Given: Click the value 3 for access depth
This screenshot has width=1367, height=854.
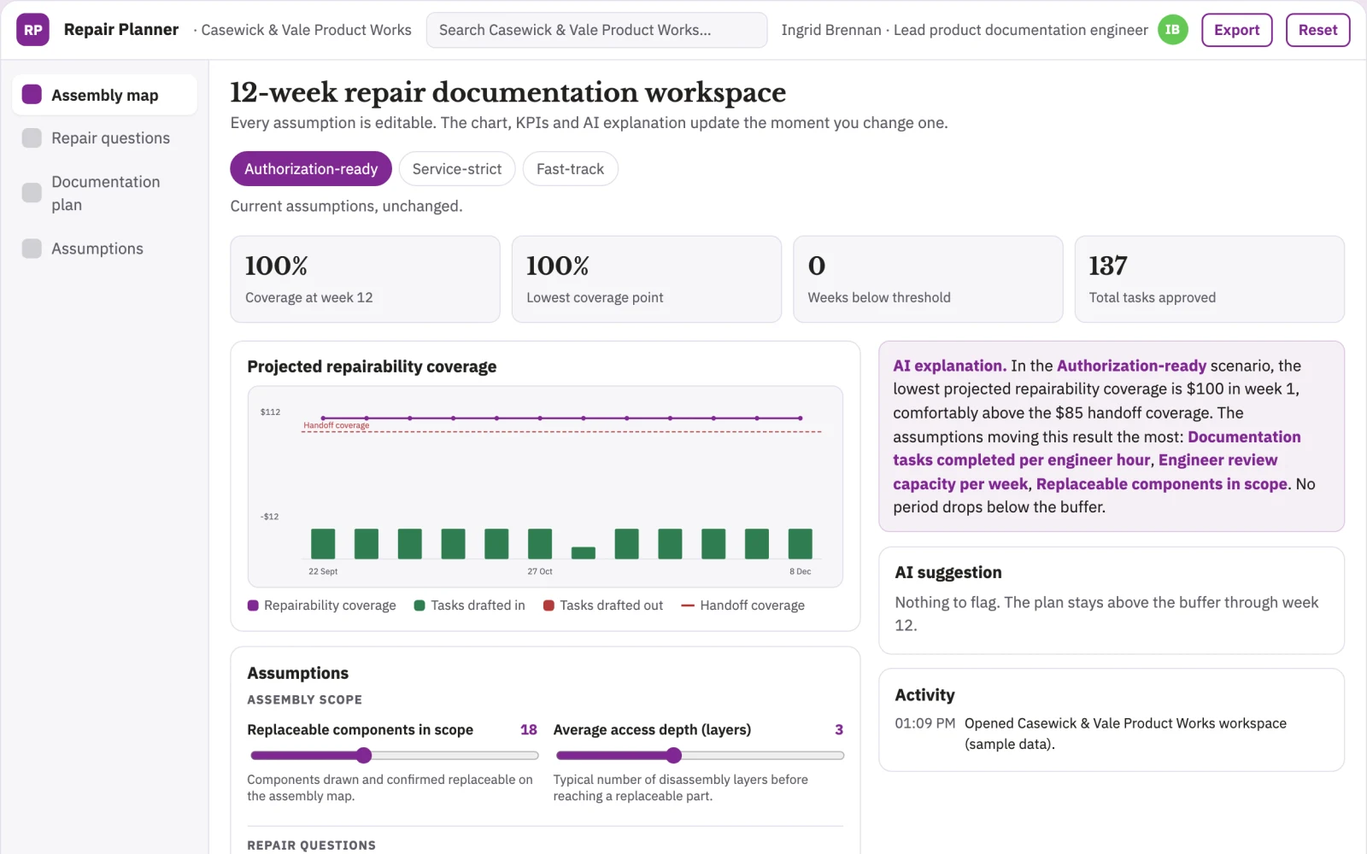Looking at the screenshot, I should click(x=839, y=730).
